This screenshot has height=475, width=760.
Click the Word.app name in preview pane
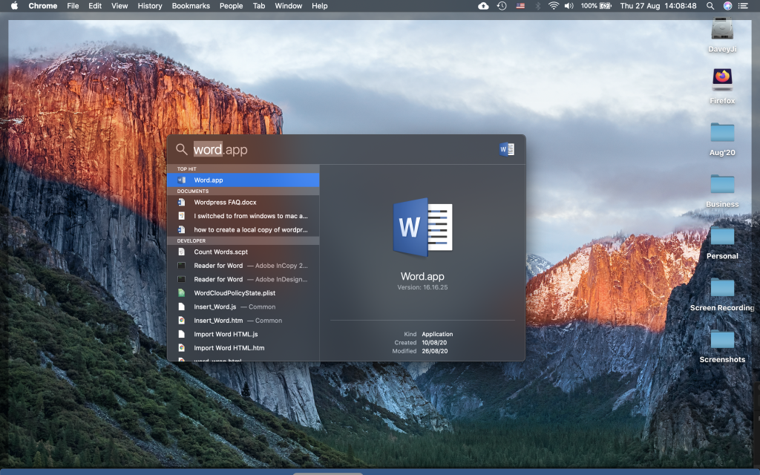coord(422,276)
